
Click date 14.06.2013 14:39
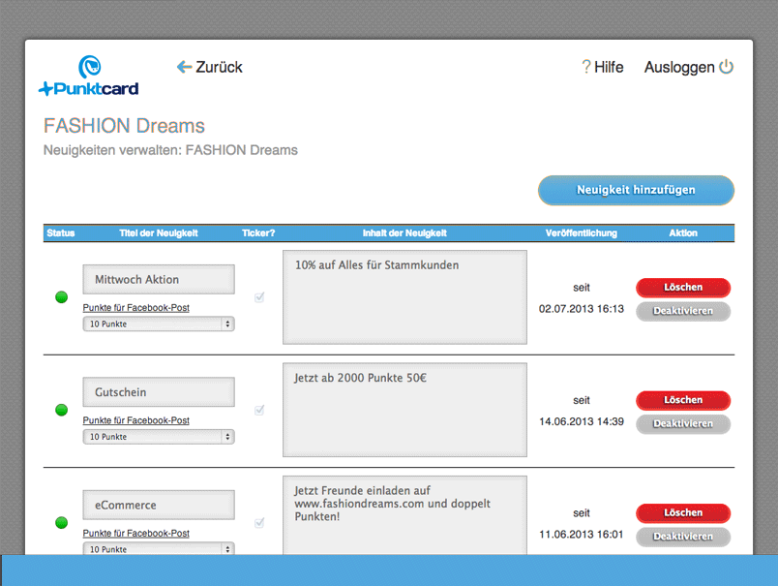(x=581, y=421)
